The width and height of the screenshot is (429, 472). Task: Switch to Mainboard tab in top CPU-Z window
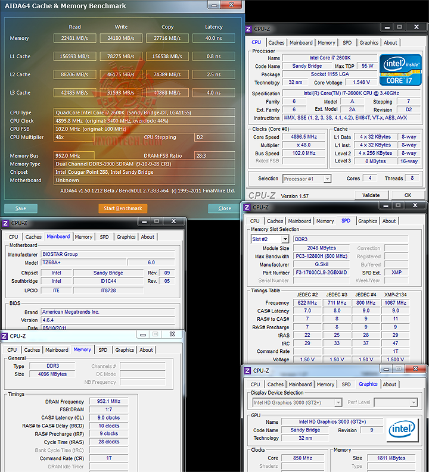pos(301,43)
